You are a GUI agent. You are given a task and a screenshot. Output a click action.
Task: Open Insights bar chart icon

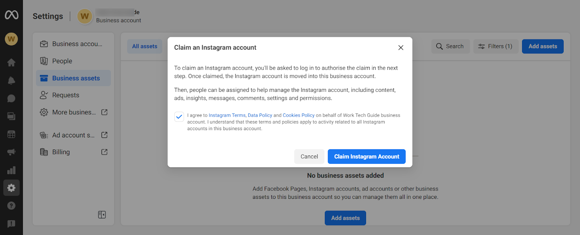11,170
